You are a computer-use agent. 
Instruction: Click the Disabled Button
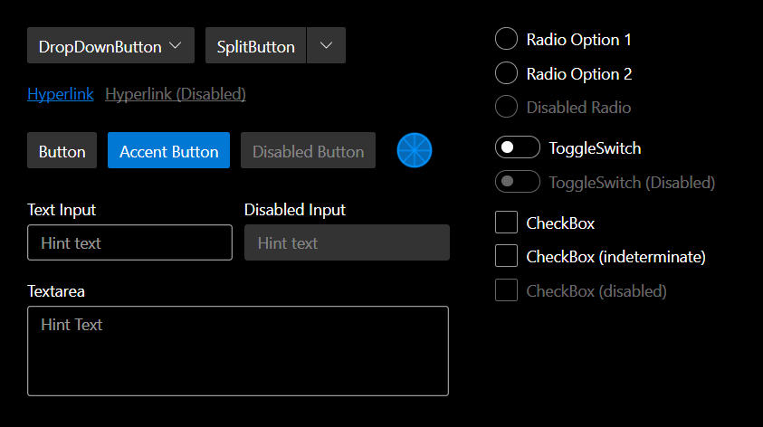(308, 150)
